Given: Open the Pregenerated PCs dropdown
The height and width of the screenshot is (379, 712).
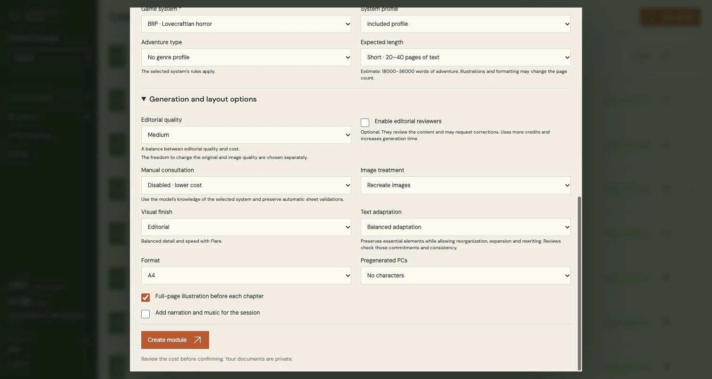Looking at the screenshot, I should [465, 276].
